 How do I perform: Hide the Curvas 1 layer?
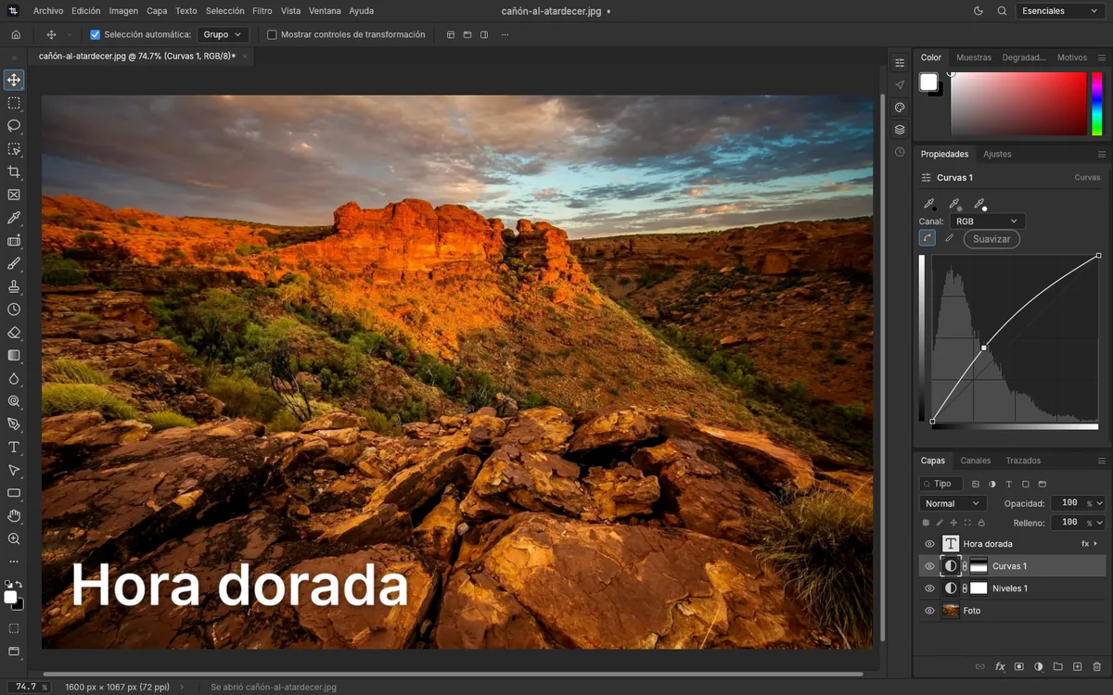pos(929,566)
